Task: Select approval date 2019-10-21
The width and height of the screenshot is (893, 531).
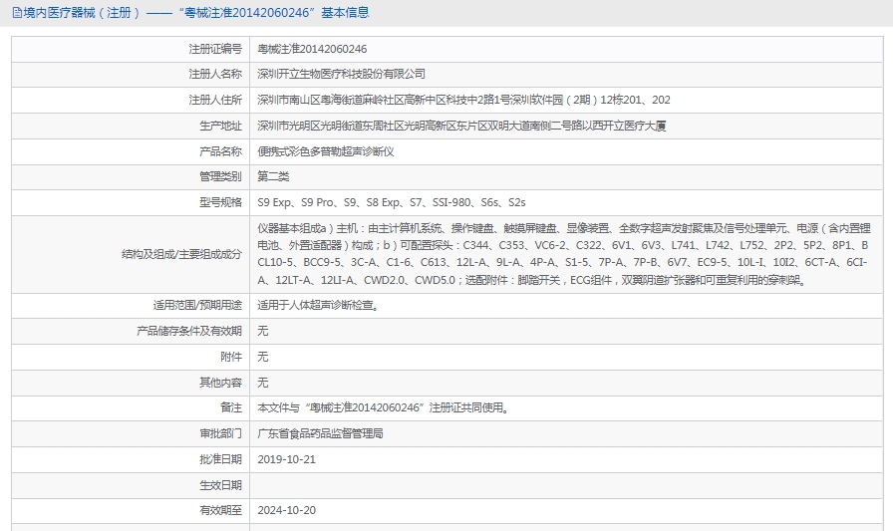Action: (286, 459)
